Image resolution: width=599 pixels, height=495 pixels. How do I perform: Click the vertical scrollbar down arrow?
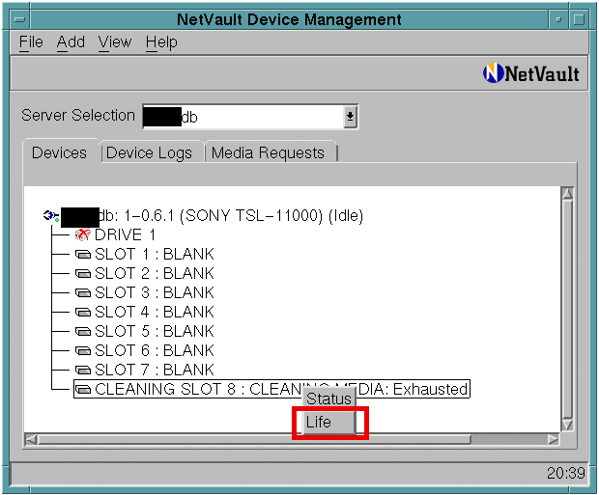pyautogui.click(x=567, y=425)
